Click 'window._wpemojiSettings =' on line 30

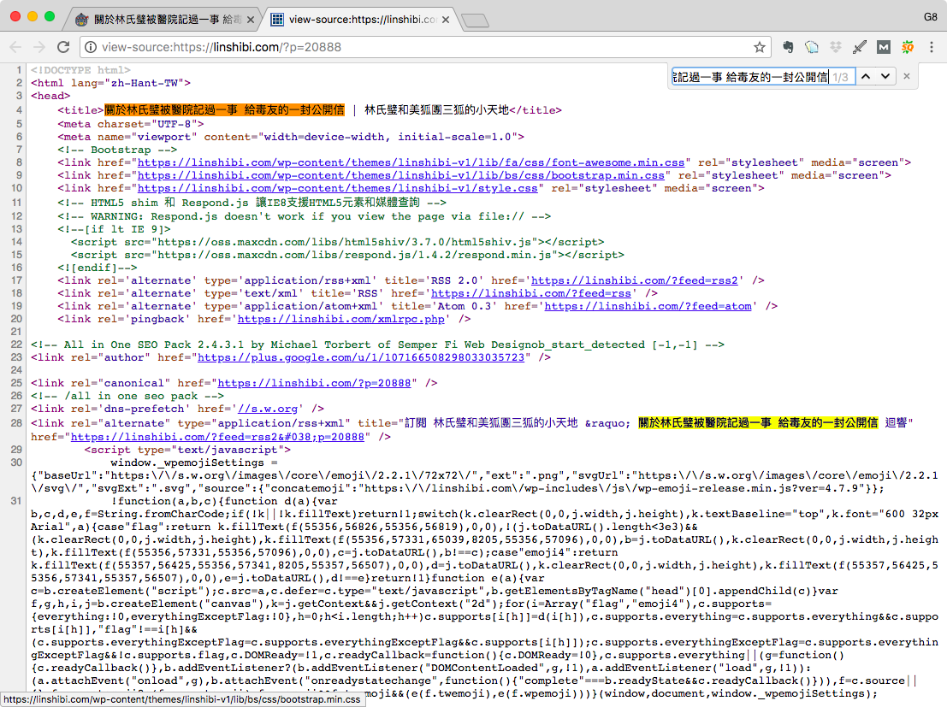pos(194,462)
